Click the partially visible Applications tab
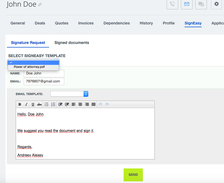Image resolution: width=224 pixels, height=183 pixels. click(218, 23)
